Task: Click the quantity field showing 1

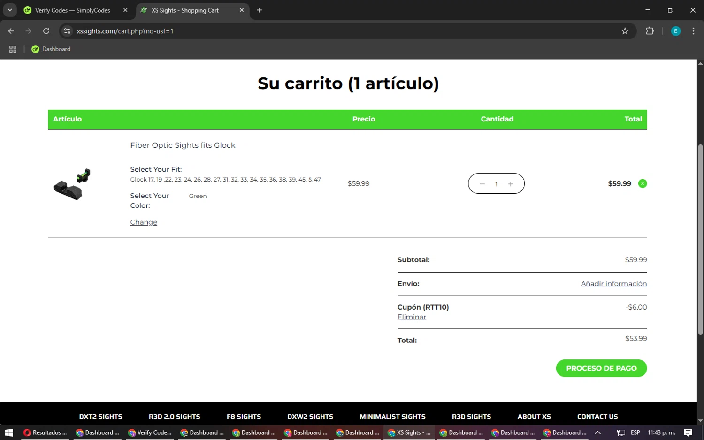Action: tap(497, 184)
